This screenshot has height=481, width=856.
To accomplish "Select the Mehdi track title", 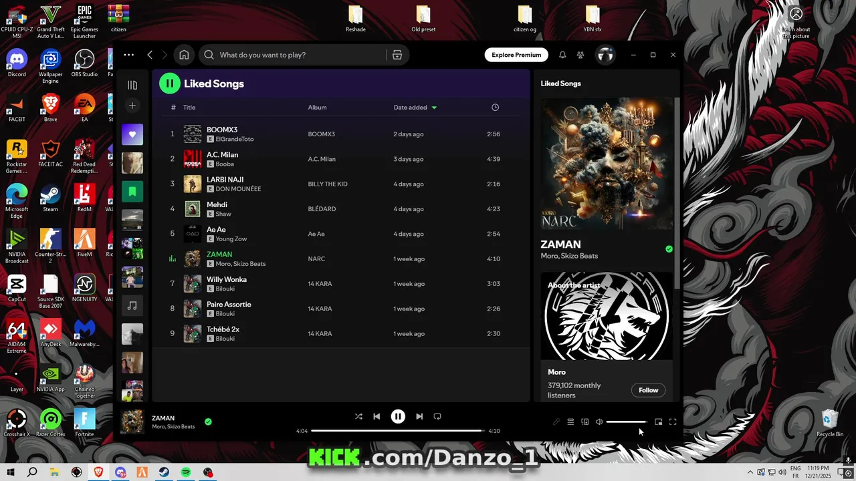I will point(217,204).
